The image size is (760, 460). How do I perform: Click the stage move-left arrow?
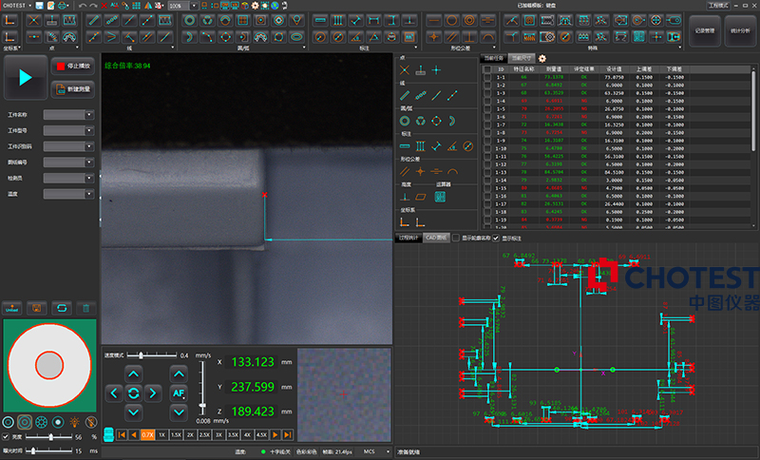point(113,393)
